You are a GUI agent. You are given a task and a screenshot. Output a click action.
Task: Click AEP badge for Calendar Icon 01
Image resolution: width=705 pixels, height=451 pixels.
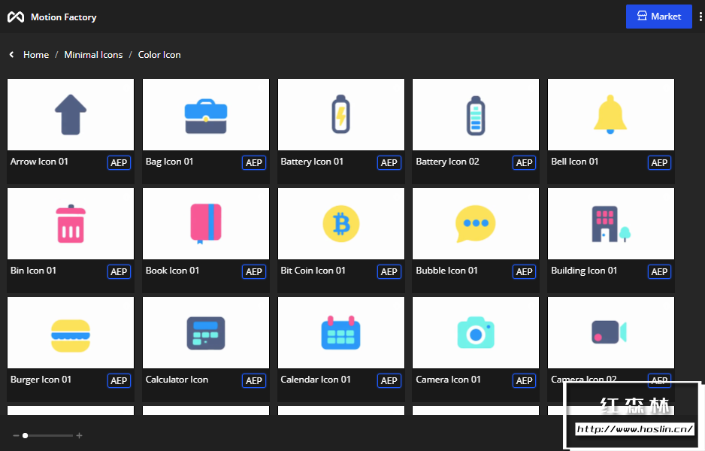click(389, 381)
